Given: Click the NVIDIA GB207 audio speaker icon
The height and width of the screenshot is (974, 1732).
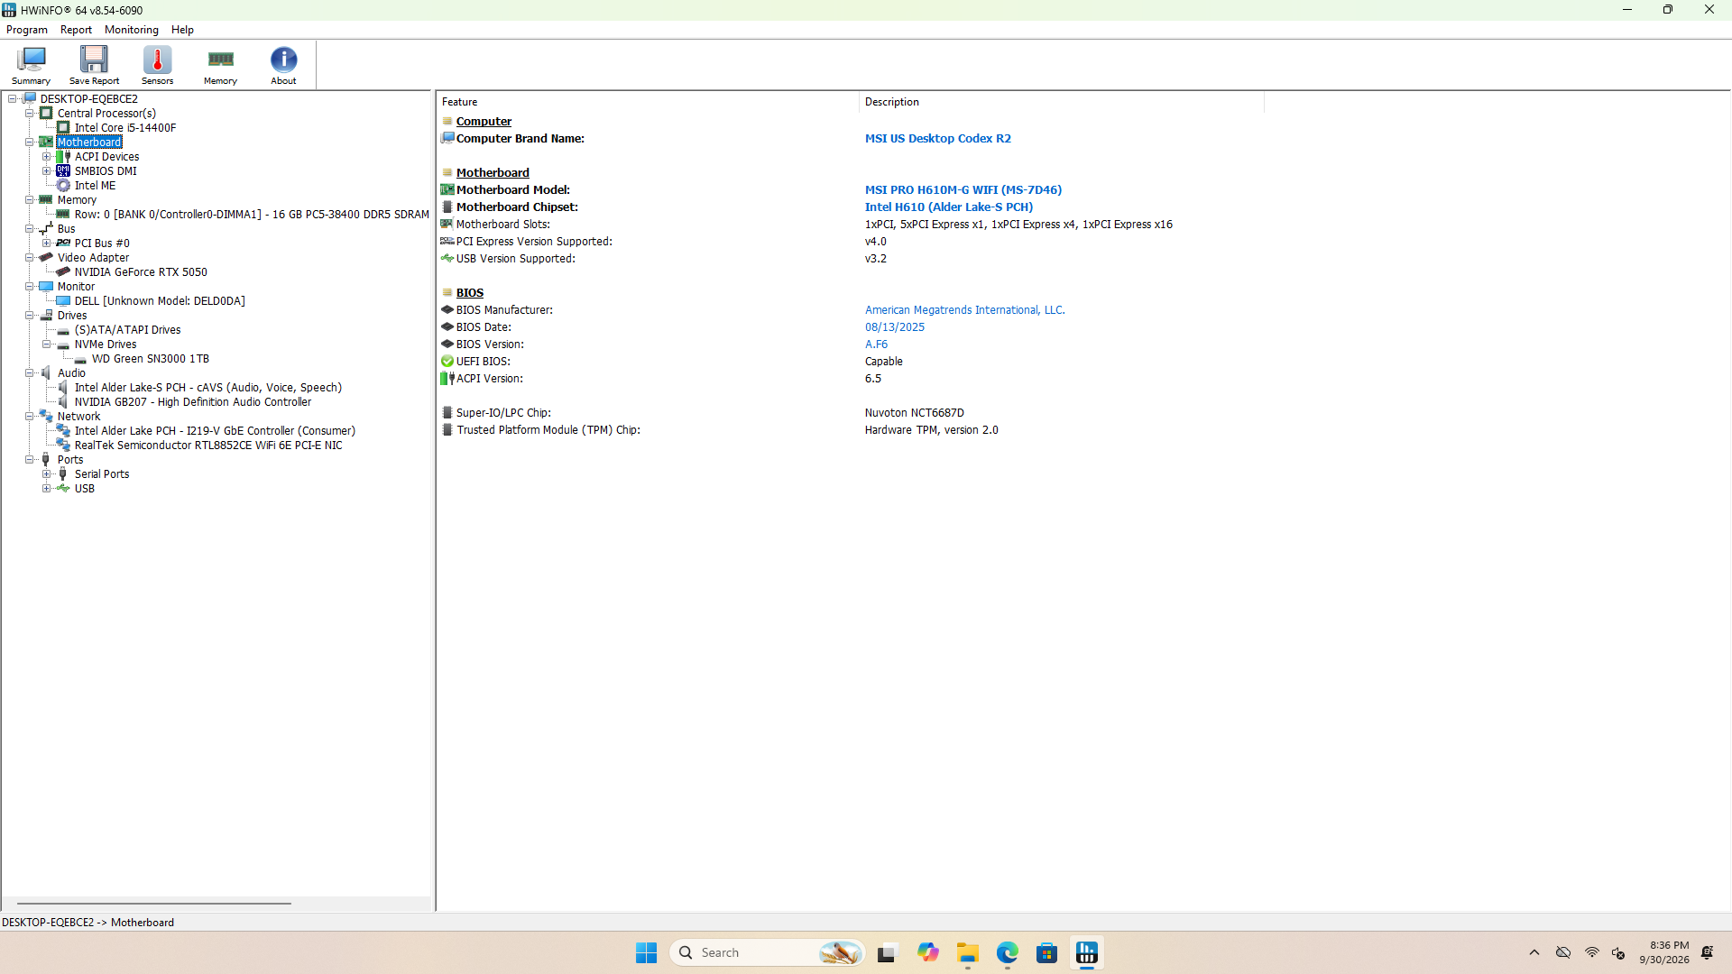Looking at the screenshot, I should point(63,402).
